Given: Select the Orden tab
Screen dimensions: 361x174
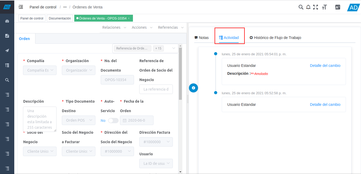Looking at the screenshot, I should tap(24, 39).
